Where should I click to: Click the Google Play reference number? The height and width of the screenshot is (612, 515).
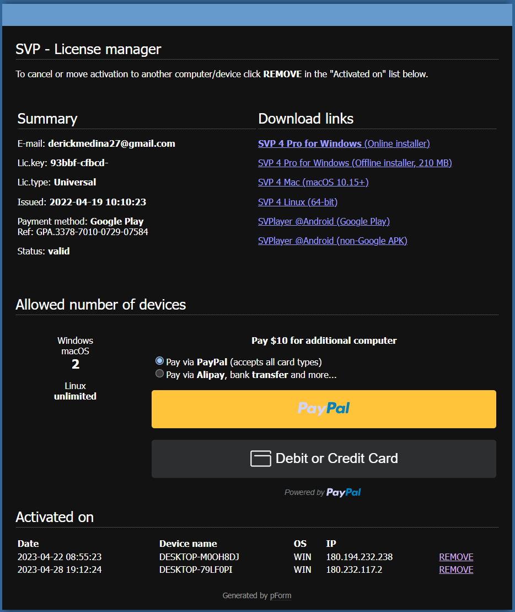pyautogui.click(x=92, y=232)
